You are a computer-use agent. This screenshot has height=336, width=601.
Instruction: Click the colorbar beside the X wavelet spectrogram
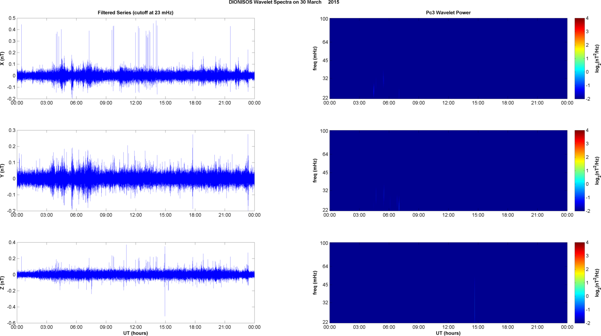click(579, 59)
